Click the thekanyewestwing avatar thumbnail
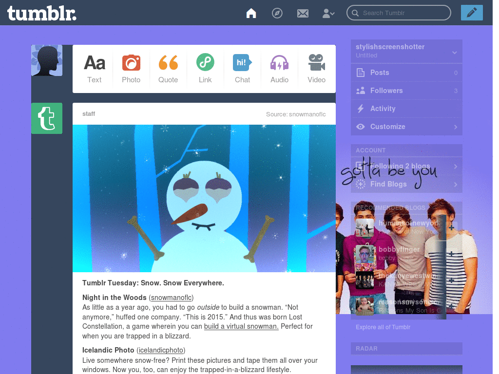Image resolution: width=499 pixels, height=374 pixels. pos(365,280)
